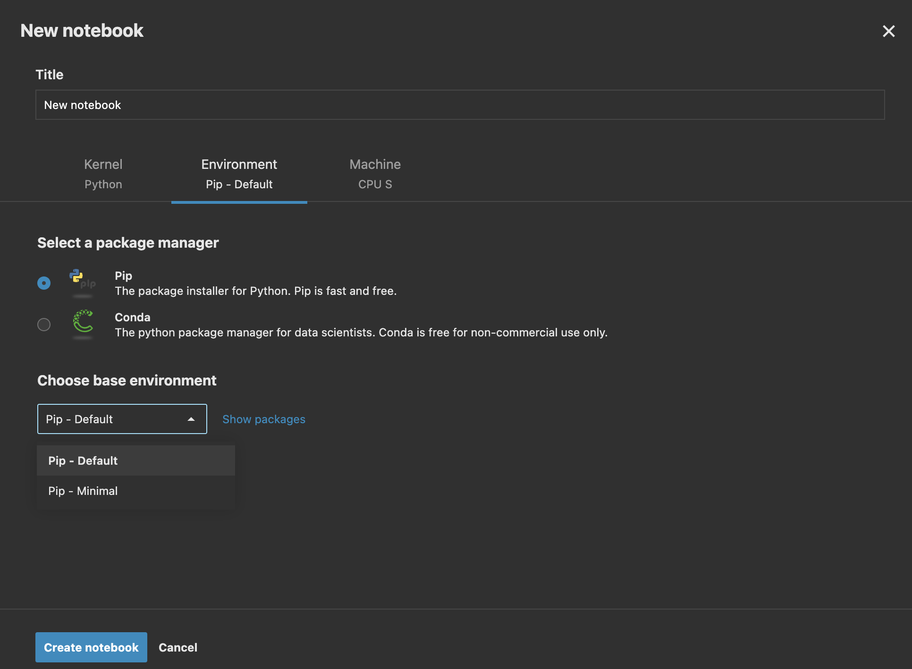The height and width of the screenshot is (669, 912).
Task: Choose Pip - Default from the list
Action: pos(83,460)
